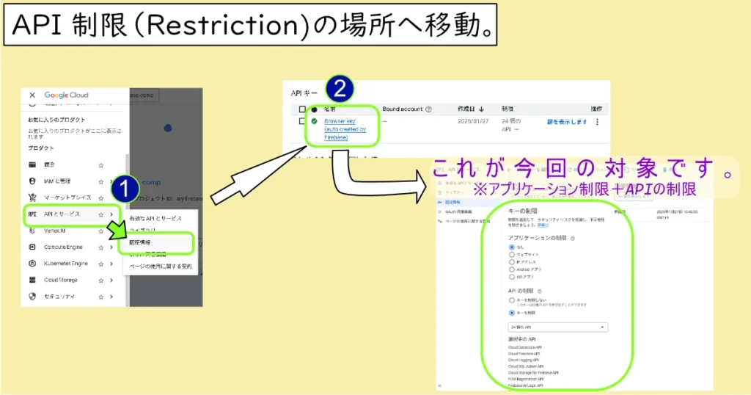The height and width of the screenshot is (395, 751).
Task: Close the Google Cloud navigation menu
Action: pos(32,95)
